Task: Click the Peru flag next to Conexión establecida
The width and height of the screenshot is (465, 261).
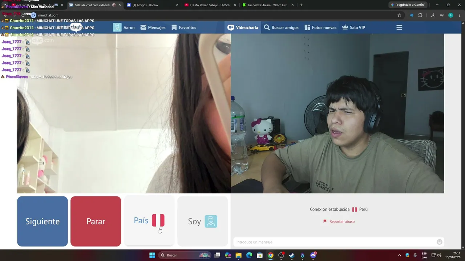Action: 355,210
